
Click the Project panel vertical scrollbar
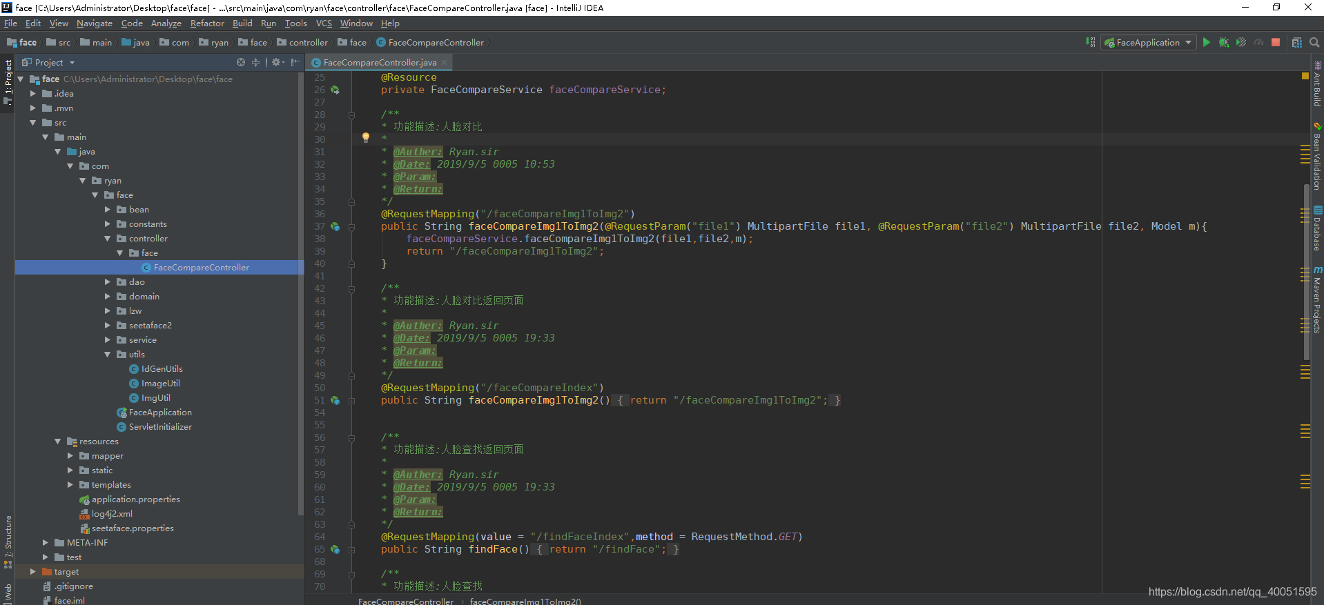coord(300,293)
